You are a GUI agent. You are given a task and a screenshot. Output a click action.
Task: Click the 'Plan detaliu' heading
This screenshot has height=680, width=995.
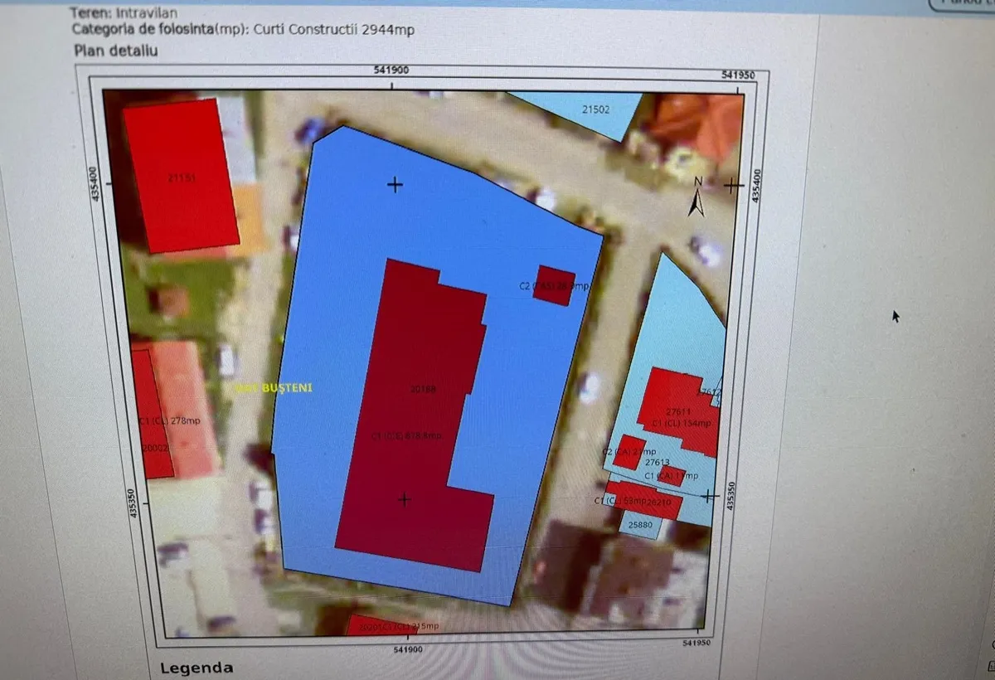point(116,51)
